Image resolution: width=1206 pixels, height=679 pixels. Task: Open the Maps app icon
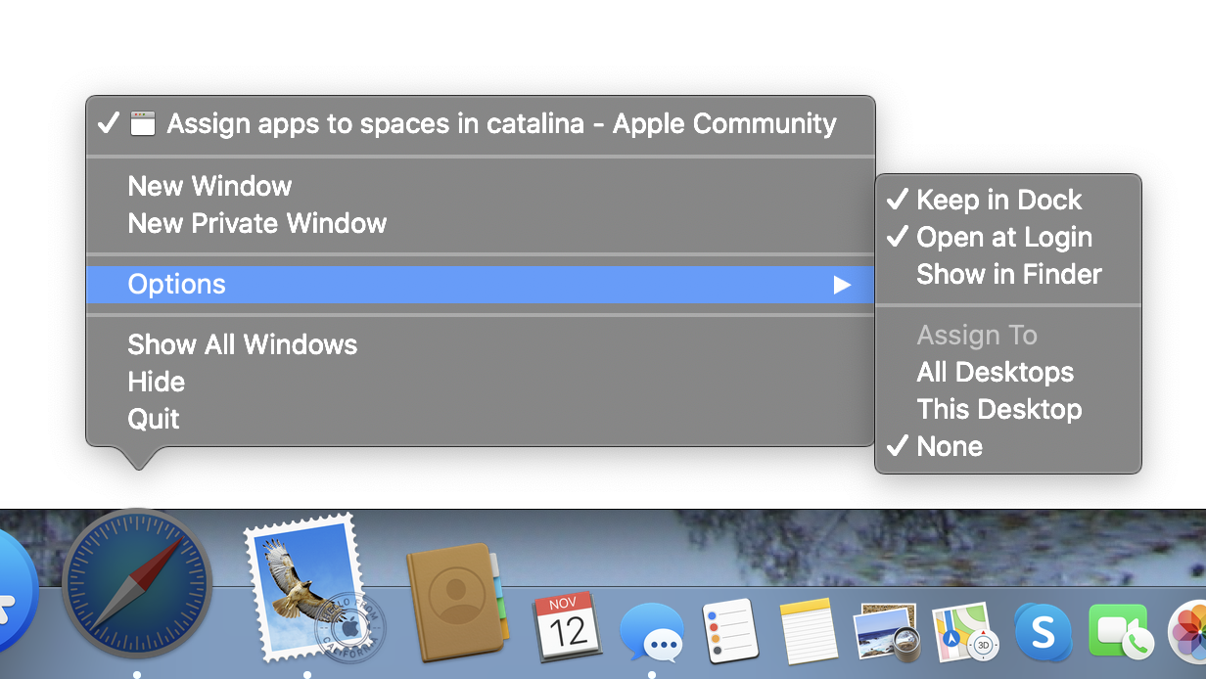click(965, 632)
